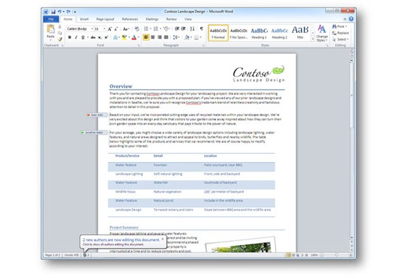Save the document from Quick Access toolbar

53,12
